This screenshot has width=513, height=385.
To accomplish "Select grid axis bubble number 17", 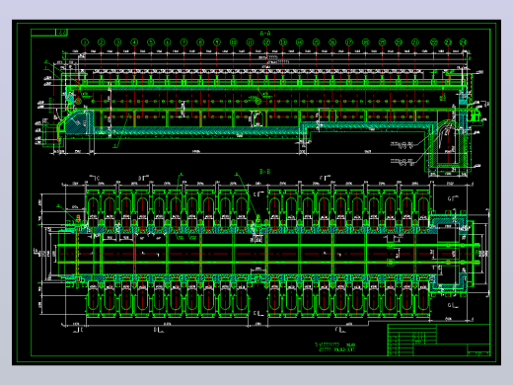I will [x=349, y=42].
